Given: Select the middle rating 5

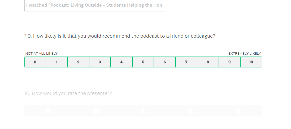Looking at the screenshot, I should [x=143, y=62].
